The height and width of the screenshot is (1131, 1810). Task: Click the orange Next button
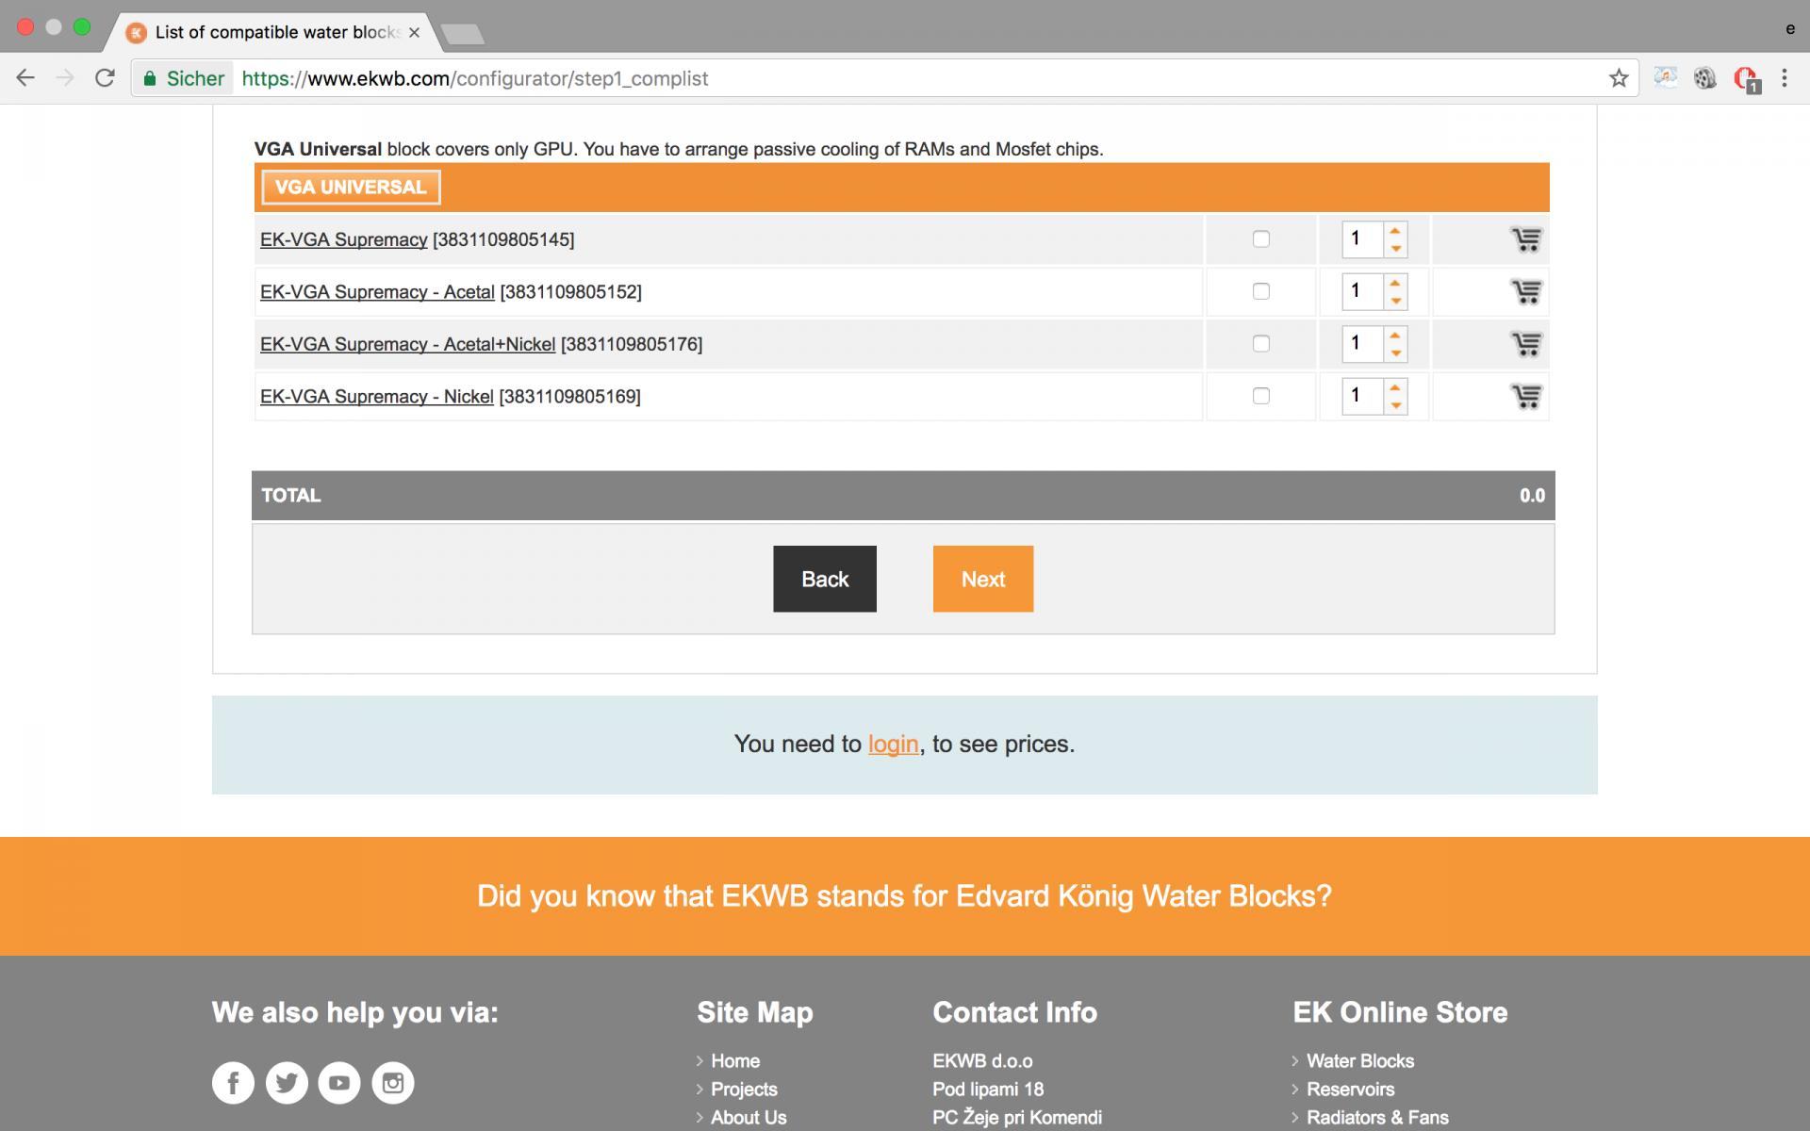[x=983, y=579]
